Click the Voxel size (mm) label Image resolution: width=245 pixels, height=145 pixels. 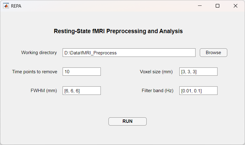pos(156,72)
